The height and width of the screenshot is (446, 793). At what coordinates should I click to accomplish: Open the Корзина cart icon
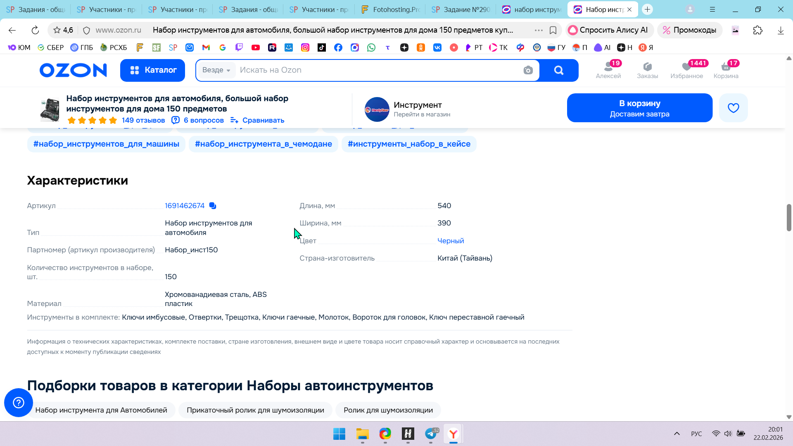pyautogui.click(x=726, y=70)
